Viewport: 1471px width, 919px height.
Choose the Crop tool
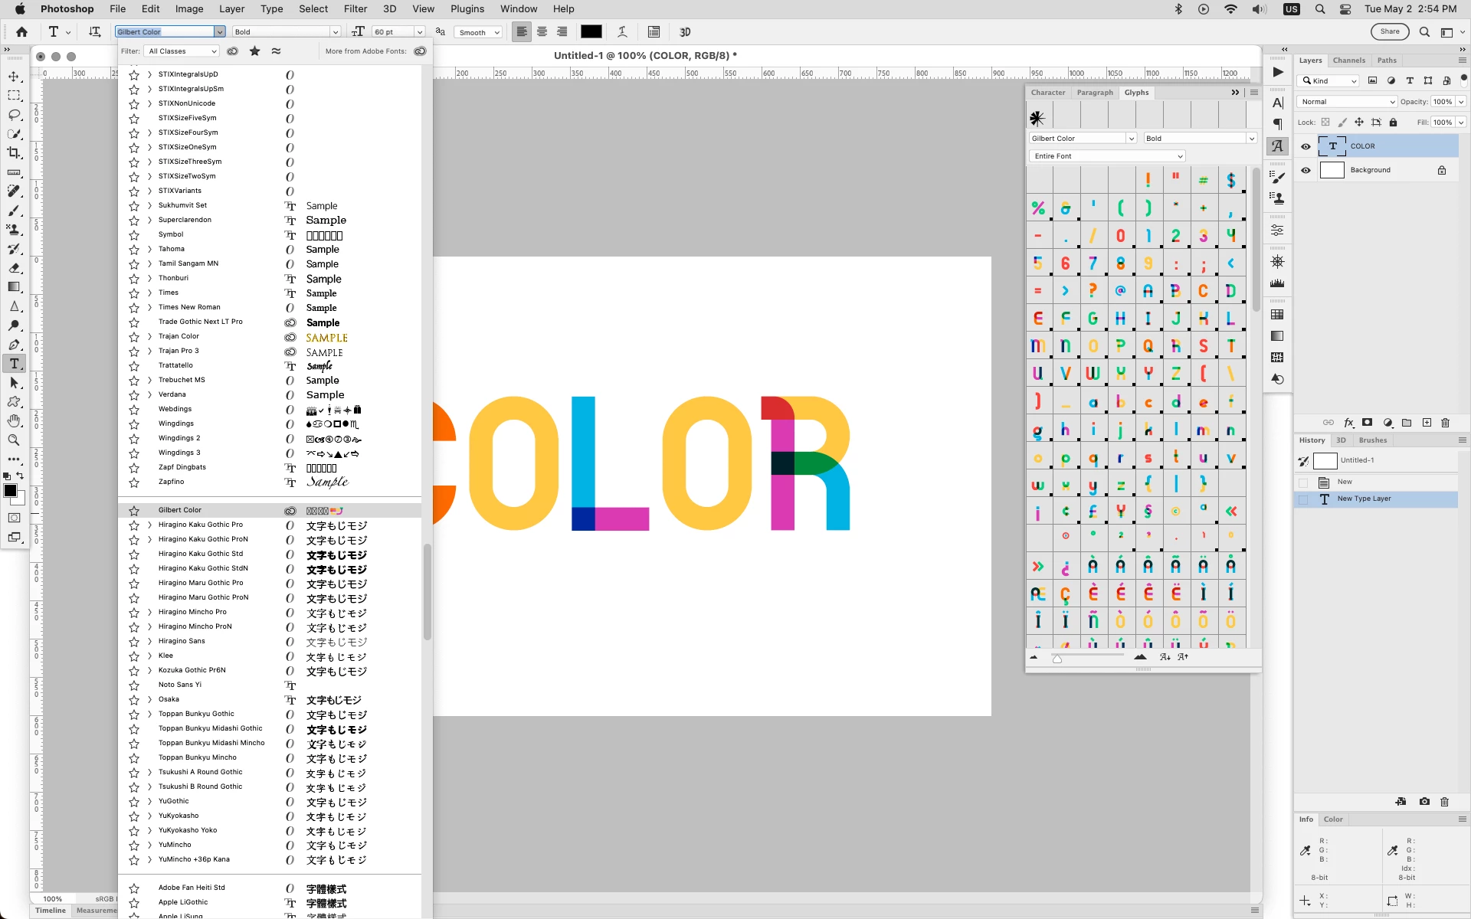[14, 153]
